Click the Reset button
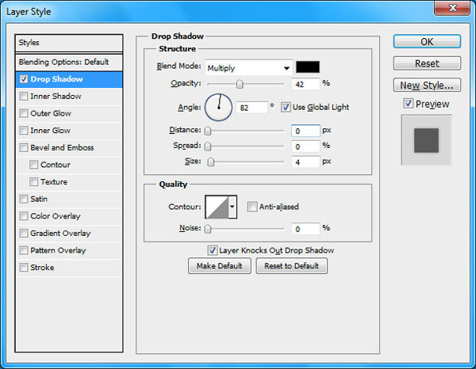 pos(427,63)
